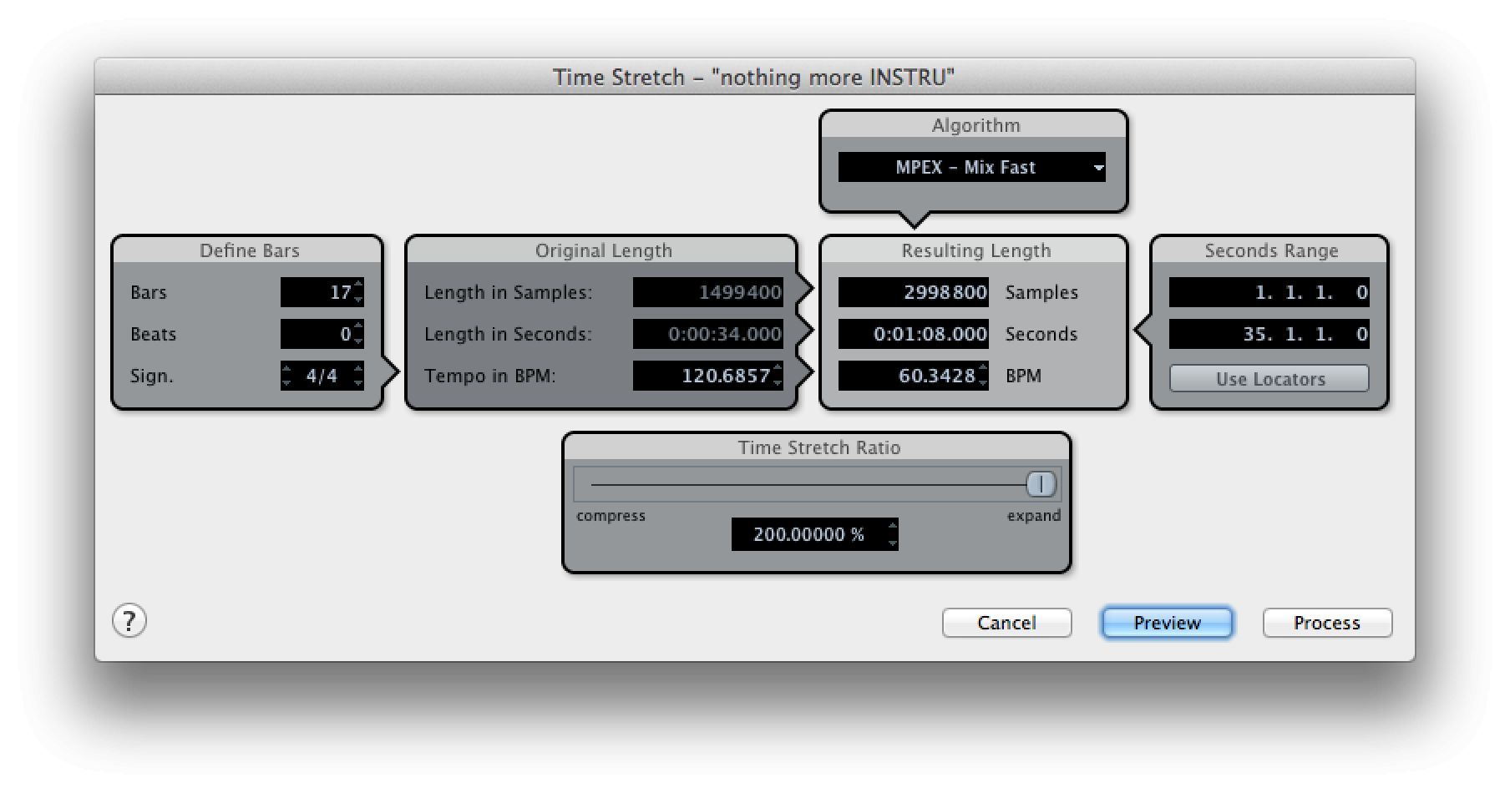Click the left stepper arrows of Sign. field
The image size is (1510, 793).
pos(286,376)
